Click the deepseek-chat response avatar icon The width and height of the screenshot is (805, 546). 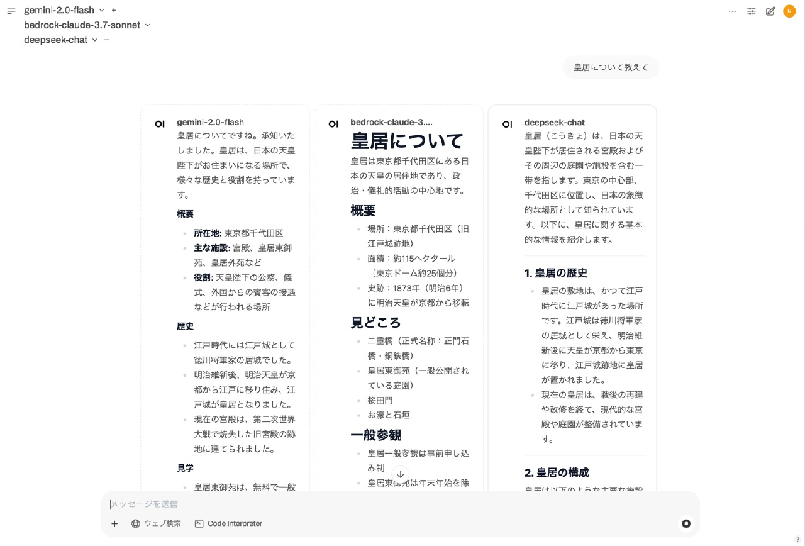click(507, 124)
